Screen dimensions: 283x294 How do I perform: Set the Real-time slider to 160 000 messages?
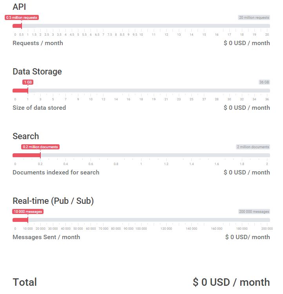217,220
